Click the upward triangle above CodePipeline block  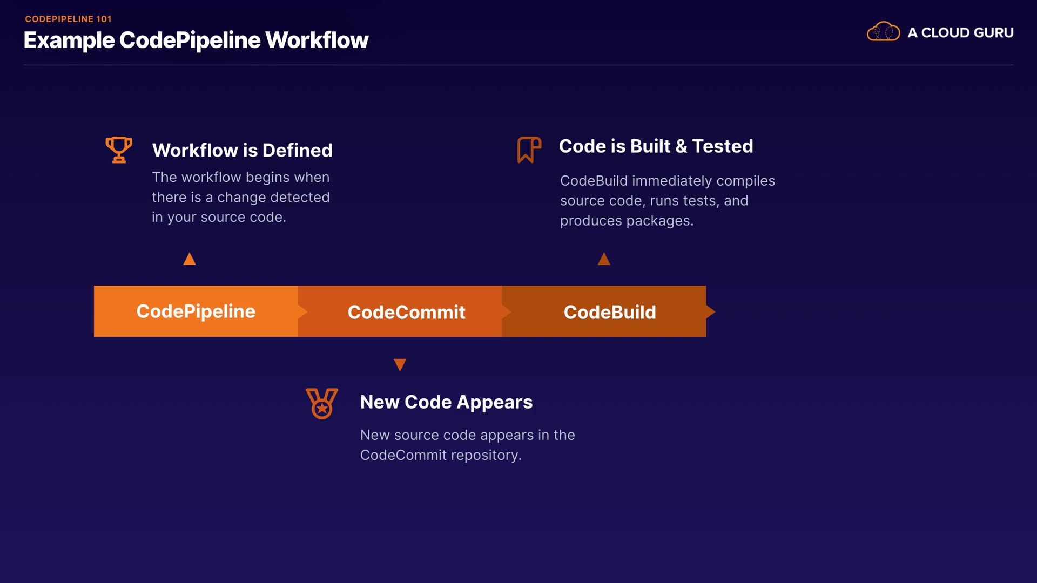tap(189, 260)
